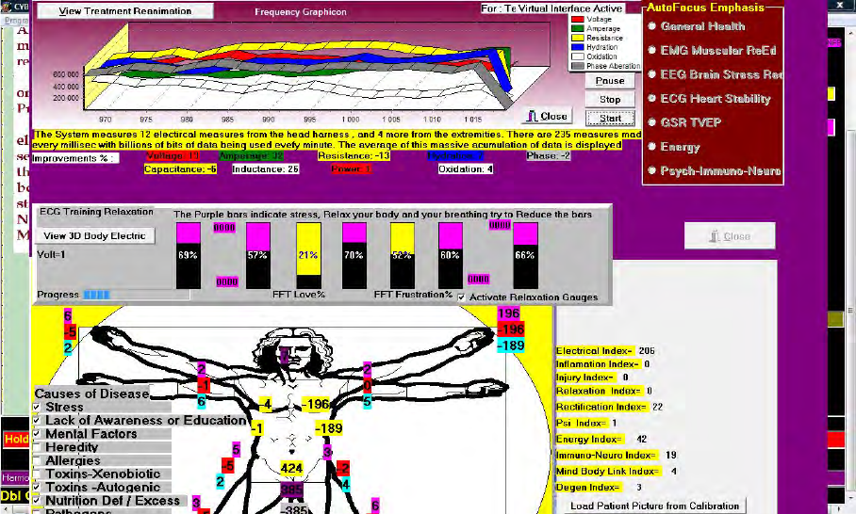Pause the frequency graph
The width and height of the screenshot is (856, 514).
pyautogui.click(x=610, y=81)
